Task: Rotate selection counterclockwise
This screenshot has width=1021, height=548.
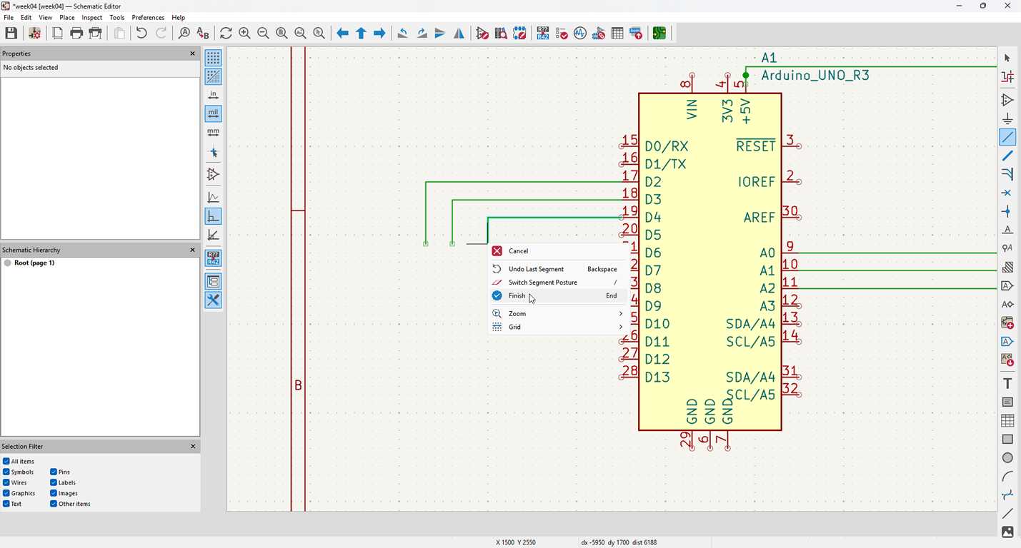Action: click(x=403, y=33)
